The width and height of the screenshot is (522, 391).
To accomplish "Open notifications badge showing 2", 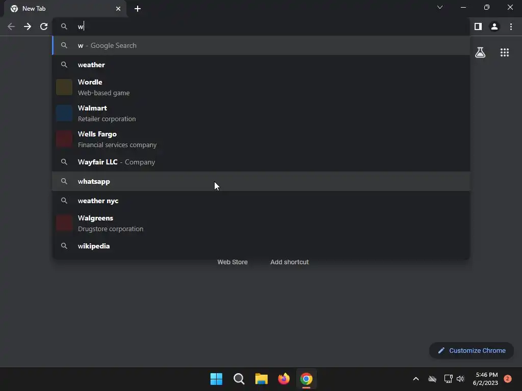I will point(507,379).
